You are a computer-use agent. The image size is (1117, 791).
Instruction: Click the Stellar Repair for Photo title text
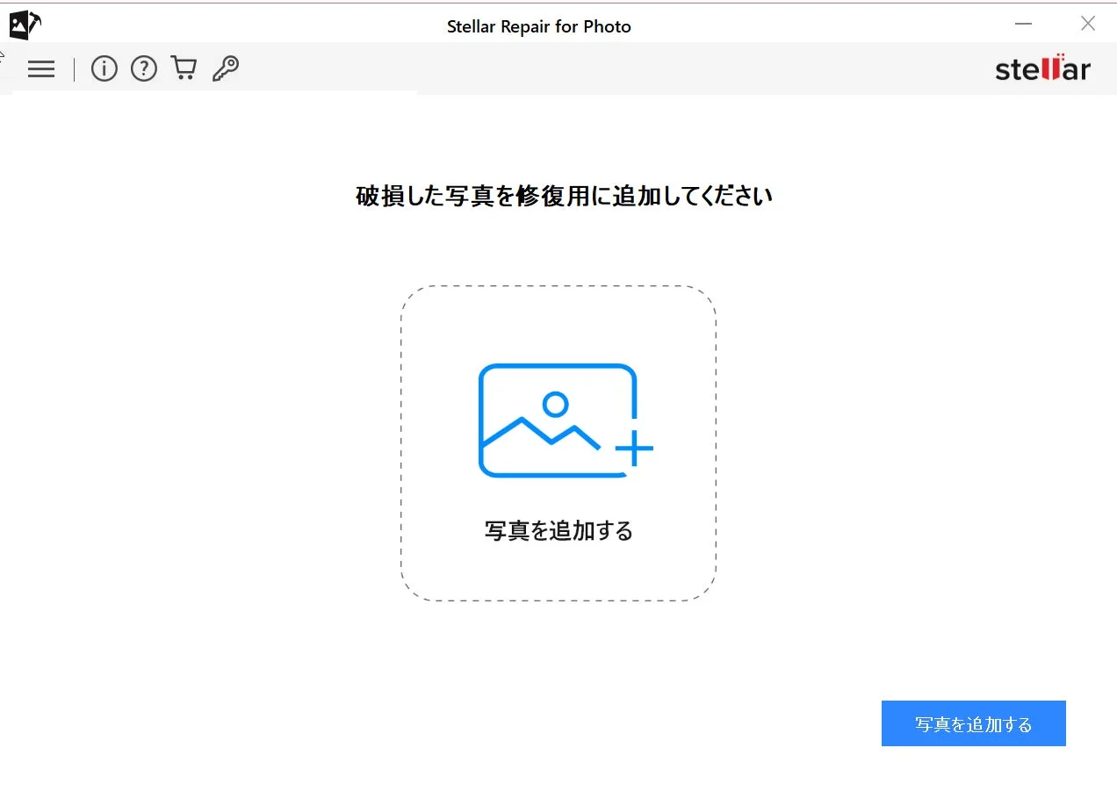point(539,26)
